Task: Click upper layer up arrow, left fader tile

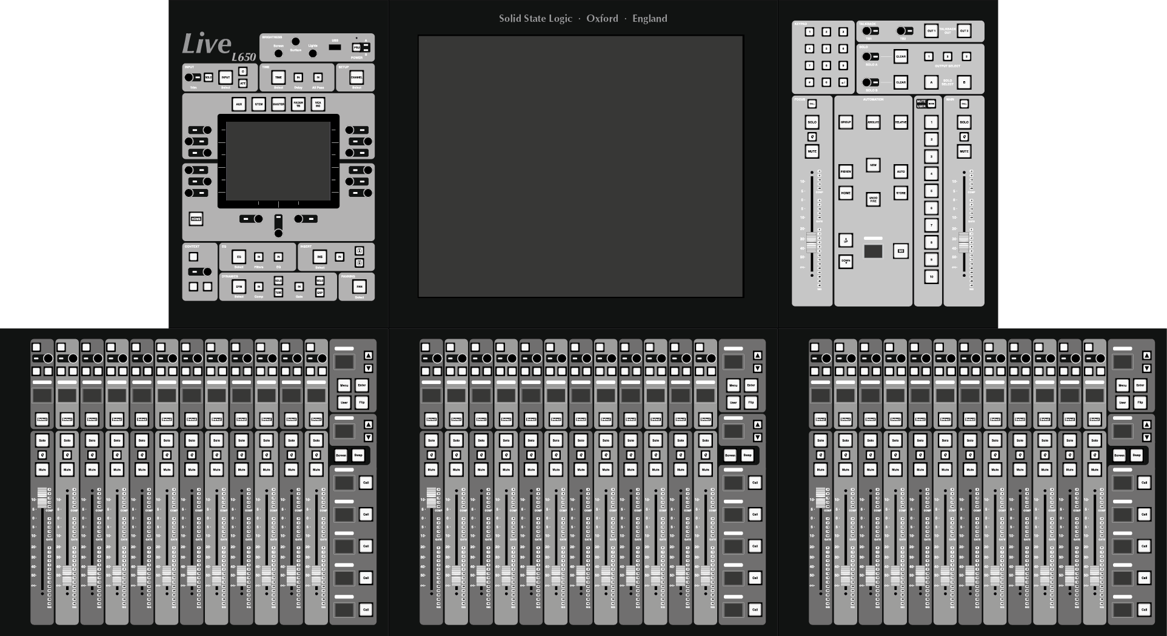Action: [x=368, y=356]
